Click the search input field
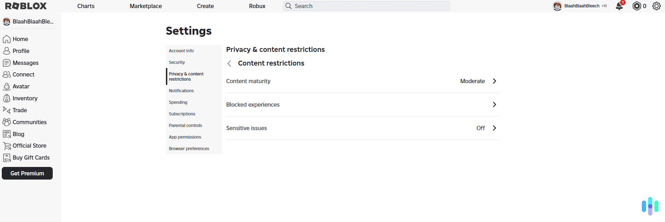Image resolution: width=665 pixels, height=222 pixels. coord(366,6)
